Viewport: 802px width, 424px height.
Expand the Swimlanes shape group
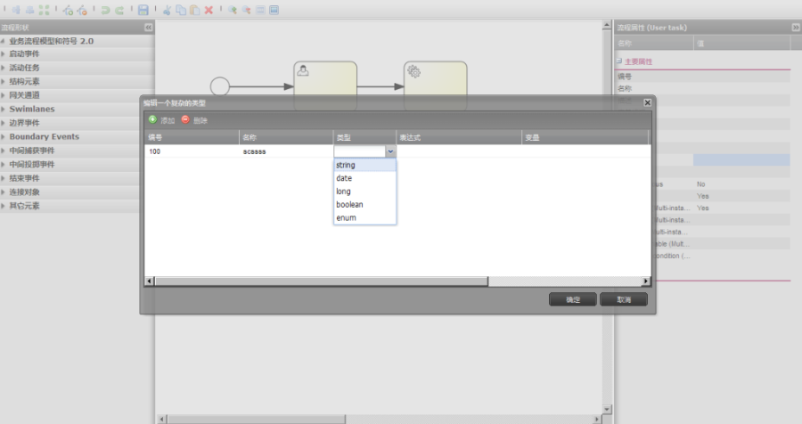(x=32, y=109)
